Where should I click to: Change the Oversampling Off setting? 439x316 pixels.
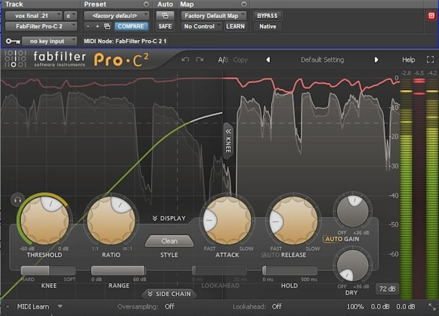(x=169, y=306)
